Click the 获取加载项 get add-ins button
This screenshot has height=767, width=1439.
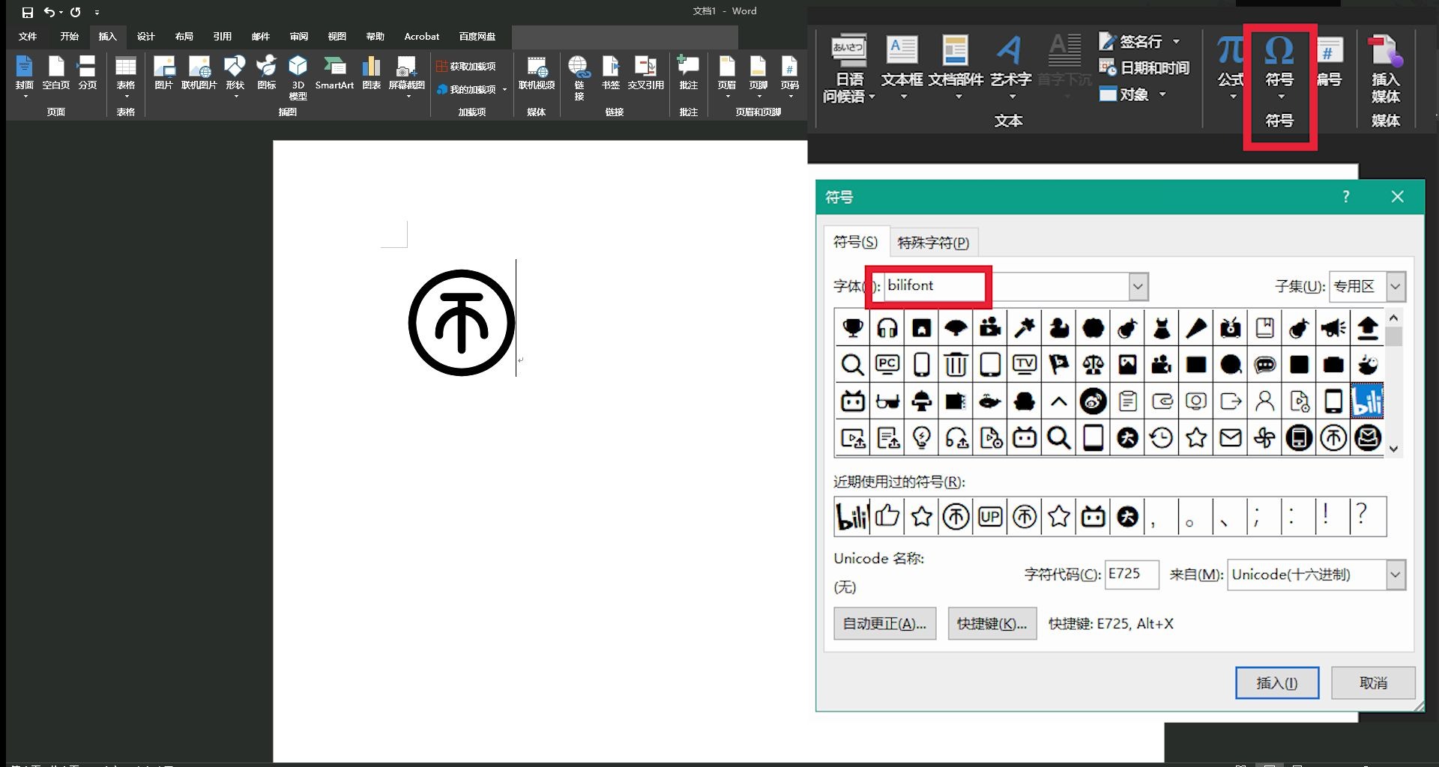click(x=466, y=67)
